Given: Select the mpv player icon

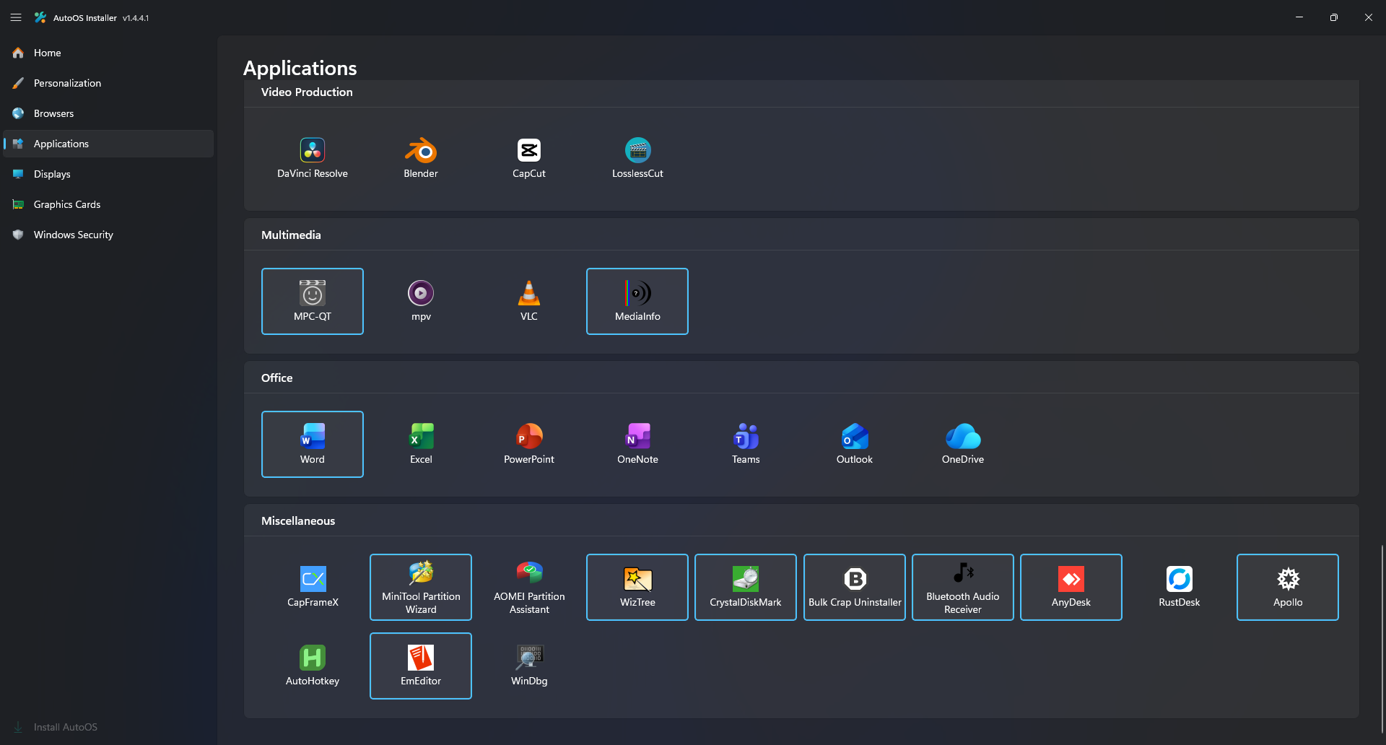Looking at the screenshot, I should coord(421,293).
